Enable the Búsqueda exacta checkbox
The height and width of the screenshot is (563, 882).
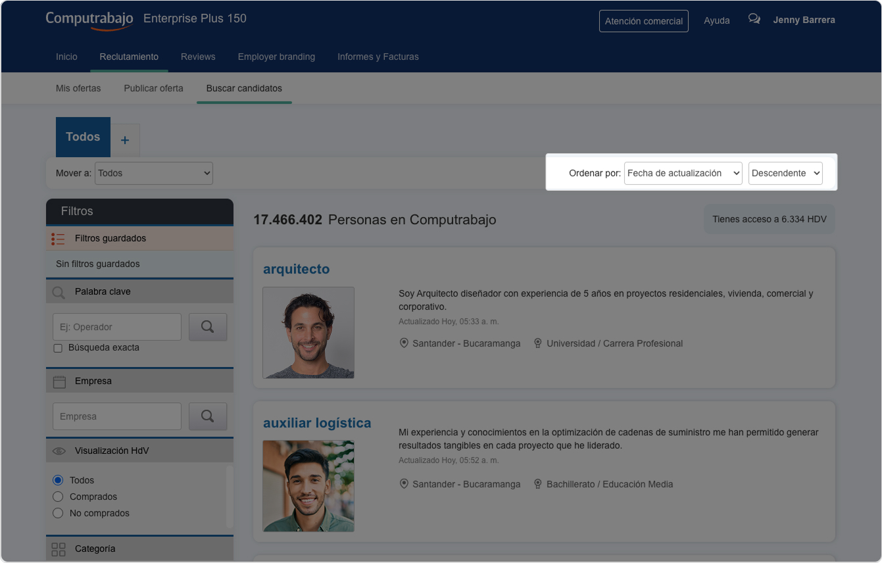[x=58, y=348]
